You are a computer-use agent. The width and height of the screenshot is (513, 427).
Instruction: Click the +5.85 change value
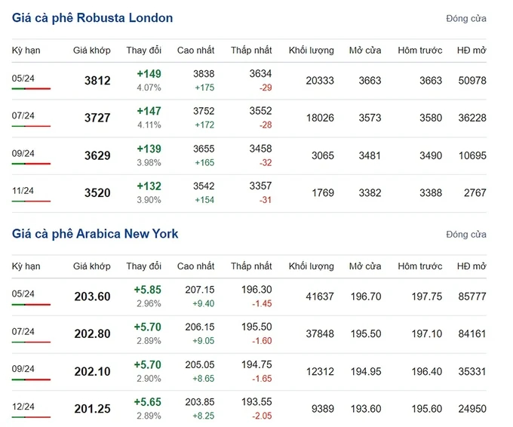click(148, 290)
